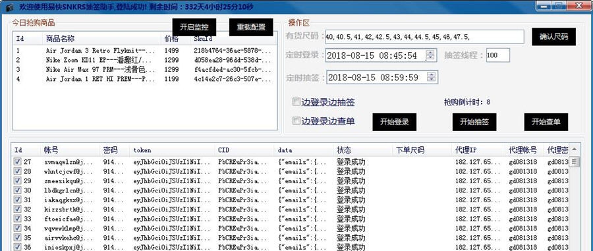Uncheck the checkbox for account row 31
Viewport: 593px width, 251px height.
(17, 200)
